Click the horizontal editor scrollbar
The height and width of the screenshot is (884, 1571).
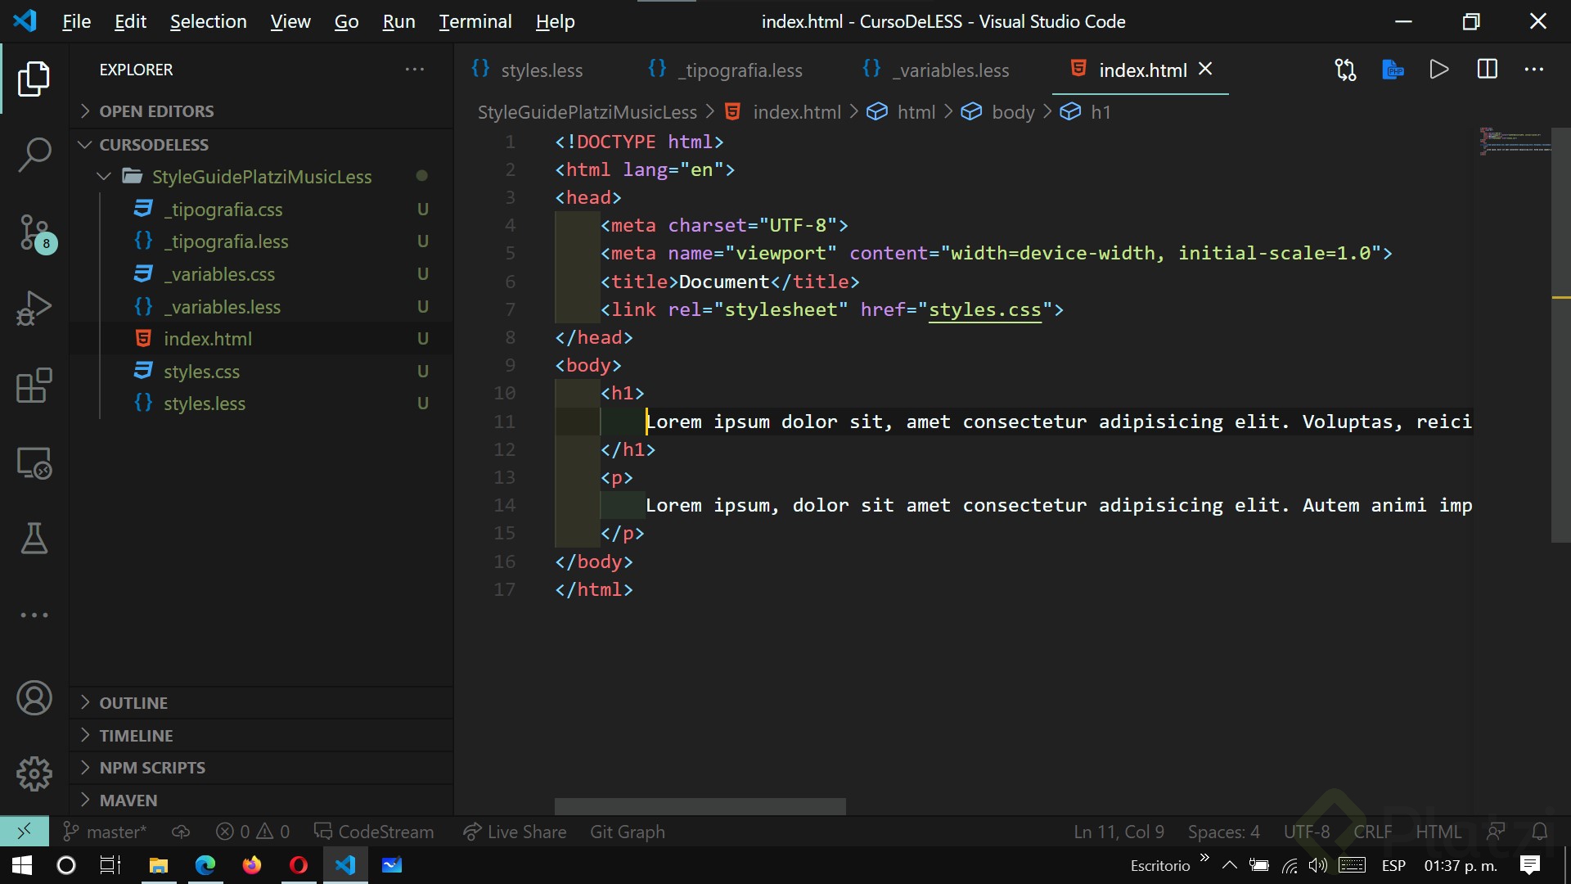coord(700,806)
